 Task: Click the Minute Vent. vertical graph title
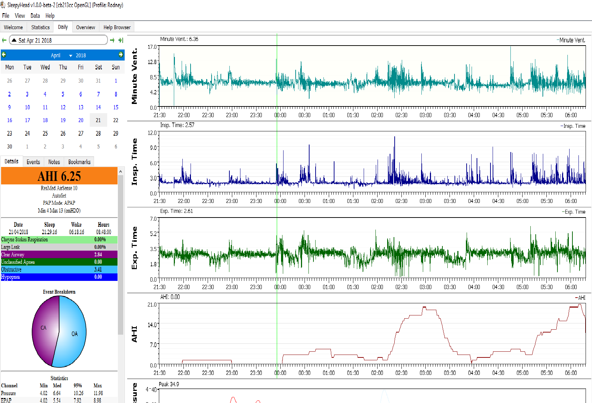[134, 76]
